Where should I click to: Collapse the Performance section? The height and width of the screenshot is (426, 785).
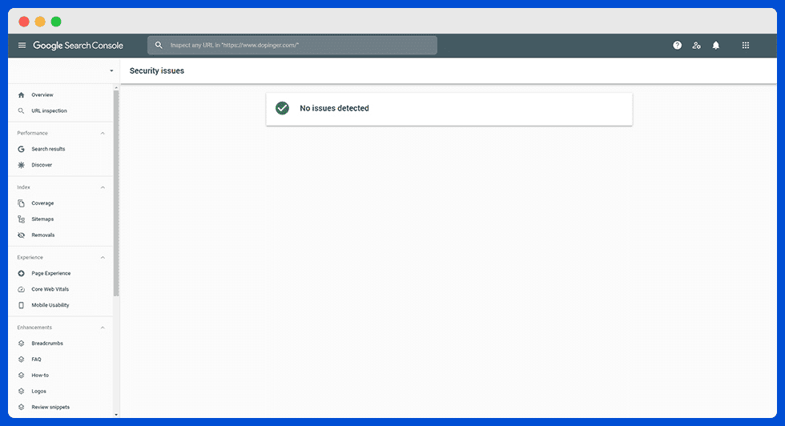click(103, 133)
